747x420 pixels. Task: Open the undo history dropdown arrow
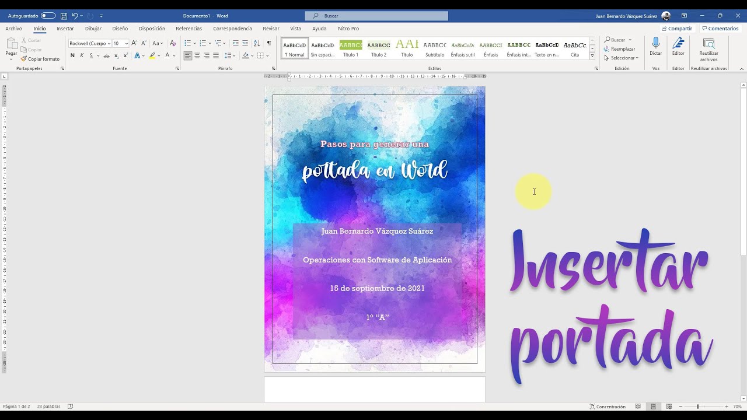click(x=82, y=16)
